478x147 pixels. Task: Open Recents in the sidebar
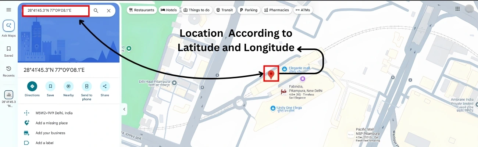click(8, 71)
